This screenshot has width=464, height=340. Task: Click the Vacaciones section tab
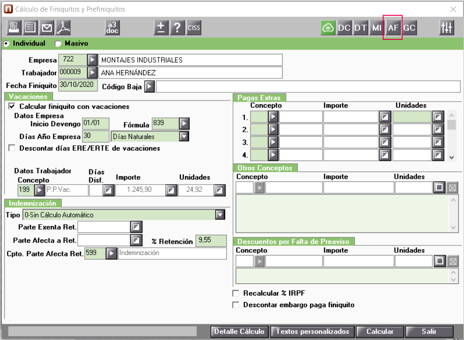click(28, 96)
